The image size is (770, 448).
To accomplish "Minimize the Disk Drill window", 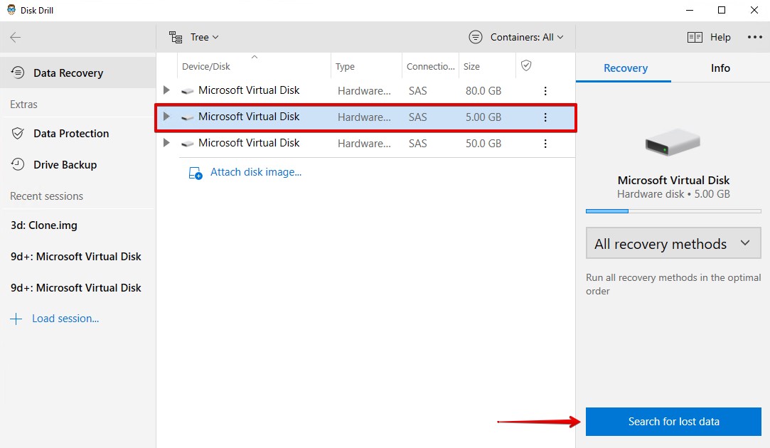I will pyautogui.click(x=690, y=11).
